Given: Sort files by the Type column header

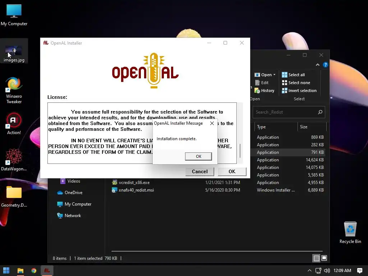Looking at the screenshot, I should point(276,127).
